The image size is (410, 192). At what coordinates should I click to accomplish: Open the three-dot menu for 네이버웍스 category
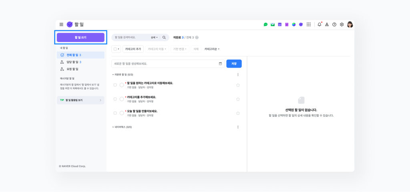(x=238, y=127)
